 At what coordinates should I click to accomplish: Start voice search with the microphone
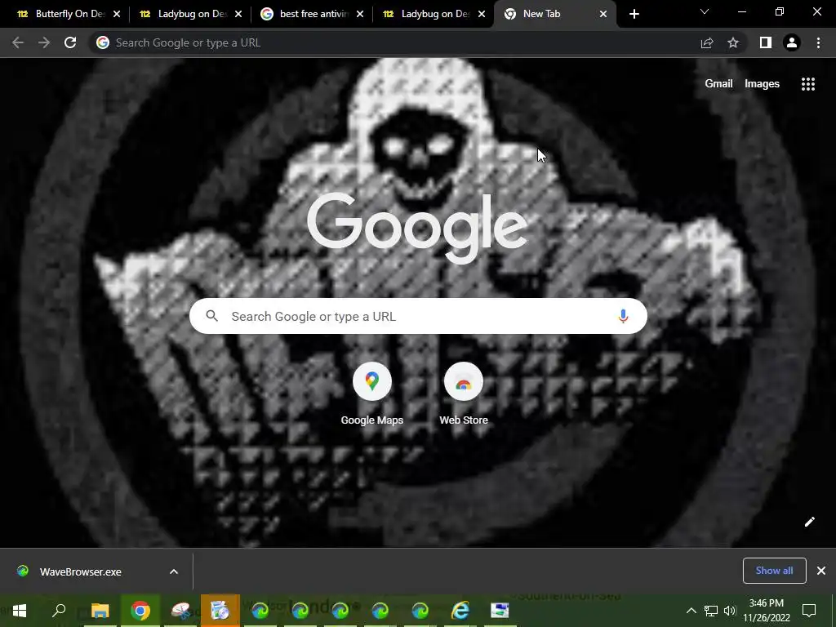623,316
